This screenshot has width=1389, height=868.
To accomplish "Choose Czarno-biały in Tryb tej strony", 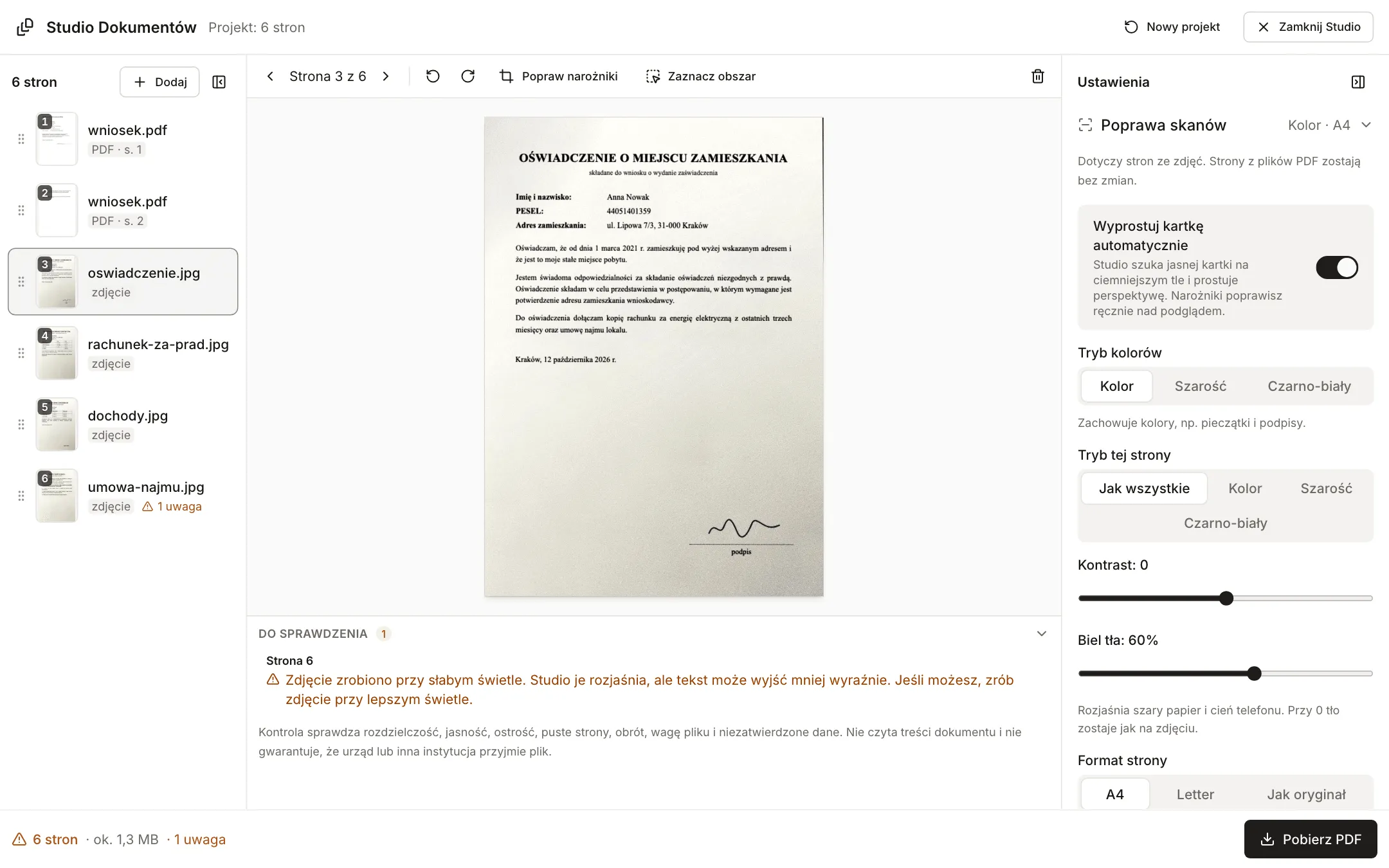I will 1225,523.
